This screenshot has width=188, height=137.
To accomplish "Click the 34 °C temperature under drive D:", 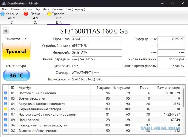I will tap(35, 18).
